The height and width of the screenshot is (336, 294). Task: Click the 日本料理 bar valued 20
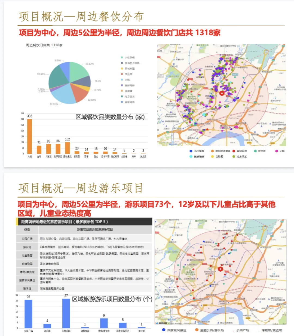click(105, 153)
